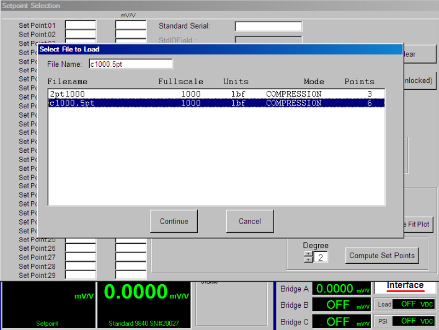This screenshot has width=439, height=330.
Task: Decrease the Degree value with down arrow
Action: (x=308, y=259)
